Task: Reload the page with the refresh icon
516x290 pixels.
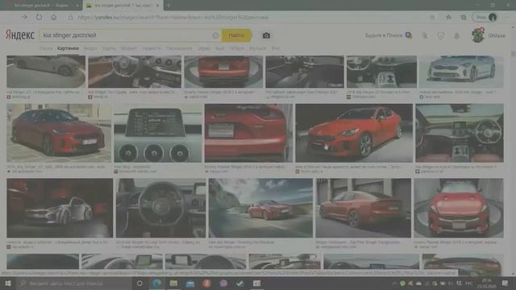Action: (39, 17)
